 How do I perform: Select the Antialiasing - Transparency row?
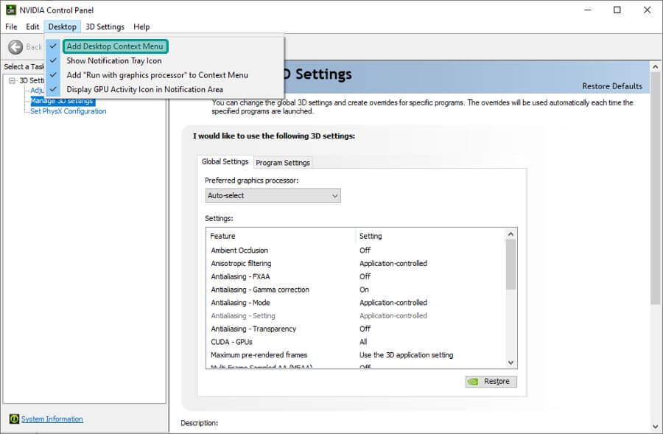(x=356, y=329)
